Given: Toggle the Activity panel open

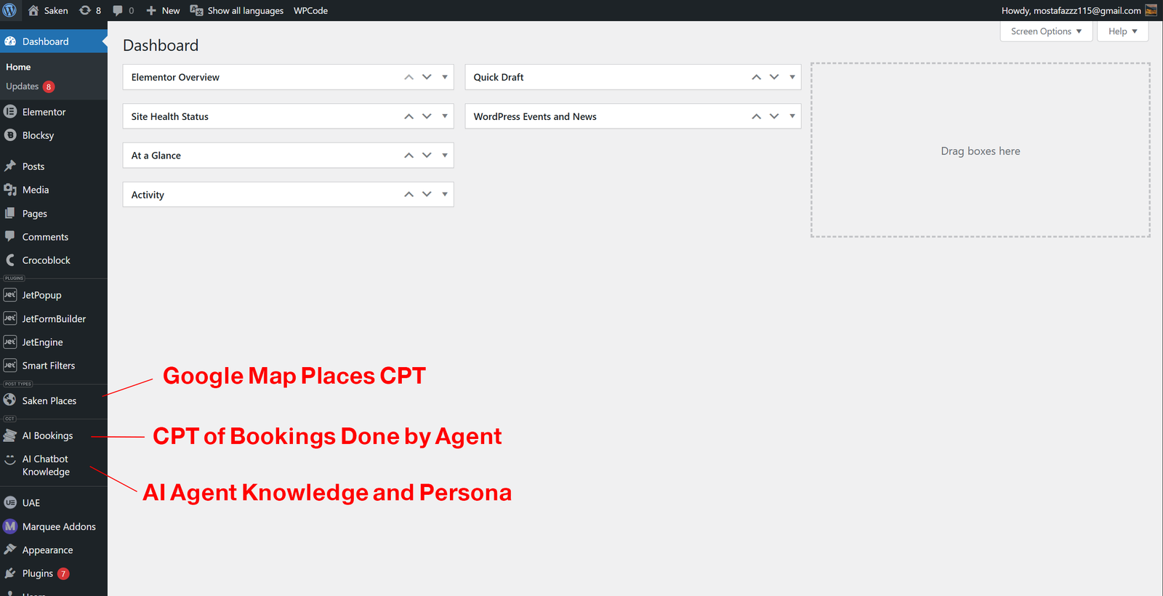Looking at the screenshot, I should coord(445,195).
